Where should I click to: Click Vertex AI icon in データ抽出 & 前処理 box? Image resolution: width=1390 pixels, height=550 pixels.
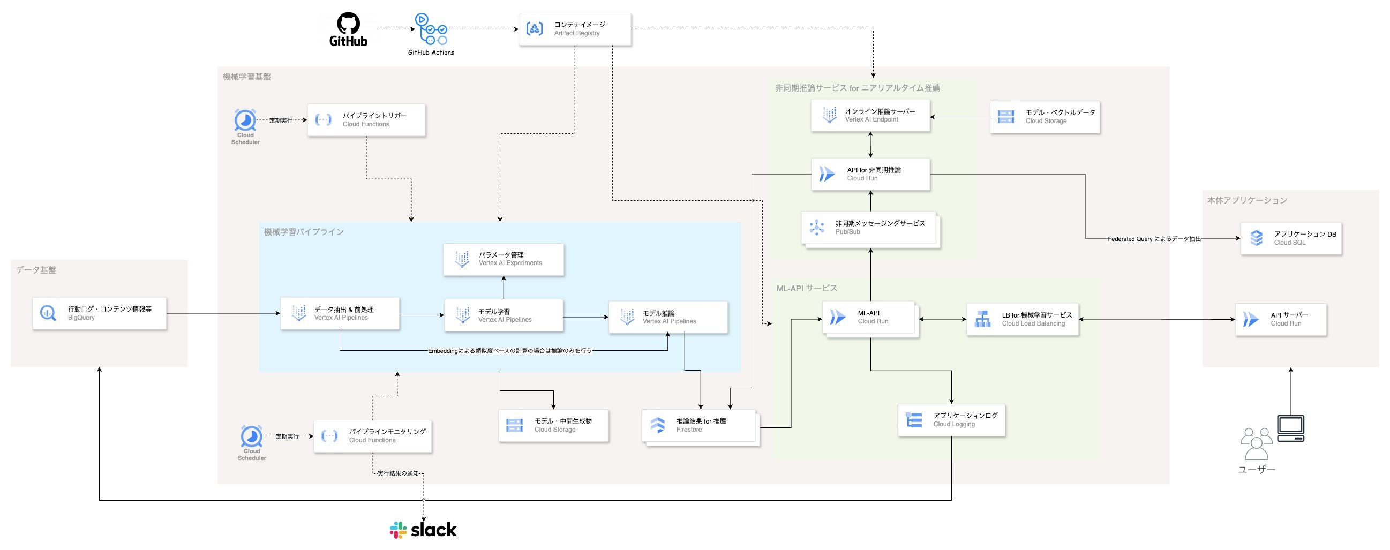298,313
